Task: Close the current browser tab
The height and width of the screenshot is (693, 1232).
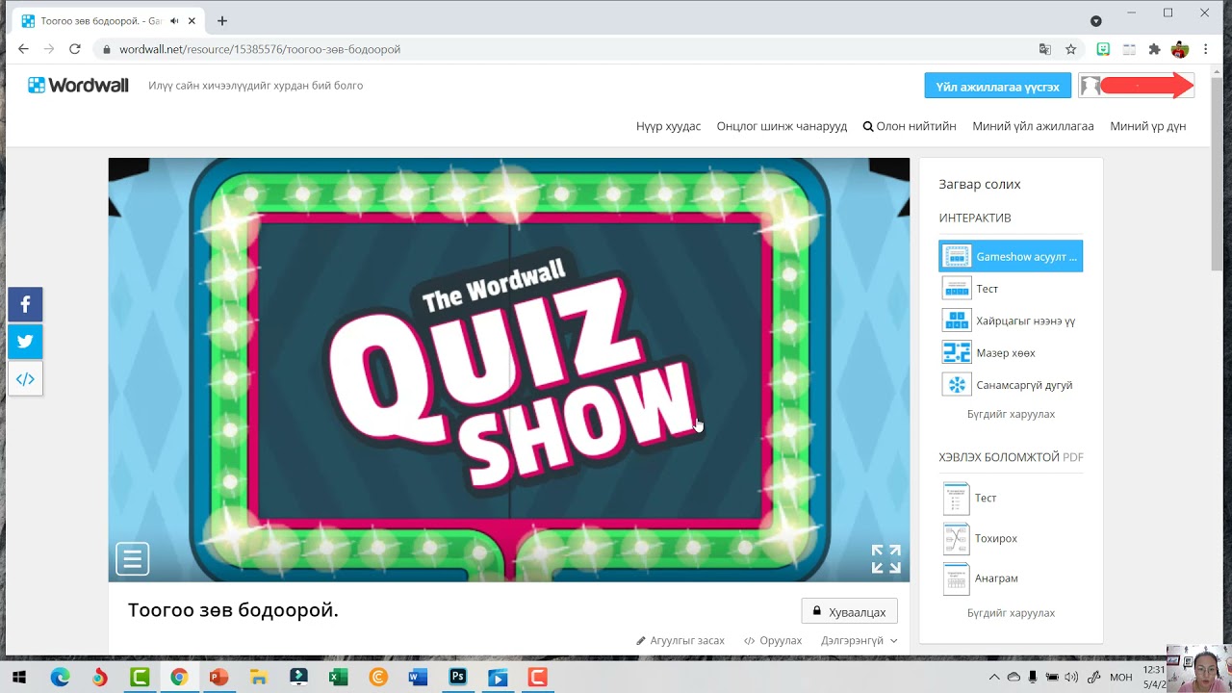Action: (192, 21)
